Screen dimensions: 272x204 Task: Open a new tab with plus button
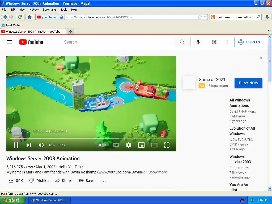(x=70, y=31)
